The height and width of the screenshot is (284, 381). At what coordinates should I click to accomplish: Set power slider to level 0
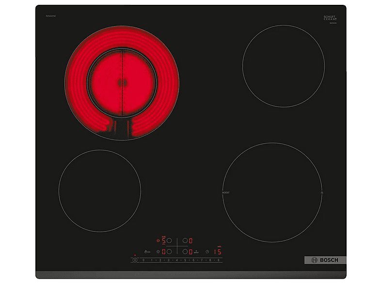(x=143, y=260)
